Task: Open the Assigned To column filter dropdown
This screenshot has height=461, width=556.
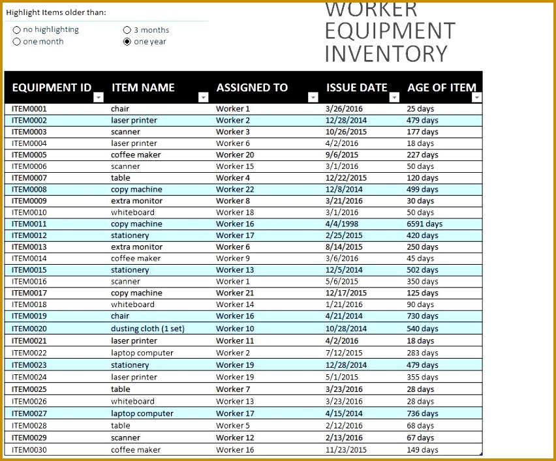Action: [313, 97]
